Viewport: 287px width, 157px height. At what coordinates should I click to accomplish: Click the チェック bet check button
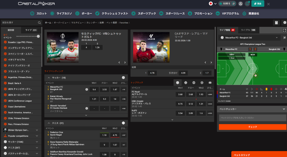pyautogui.click(x=253, y=127)
